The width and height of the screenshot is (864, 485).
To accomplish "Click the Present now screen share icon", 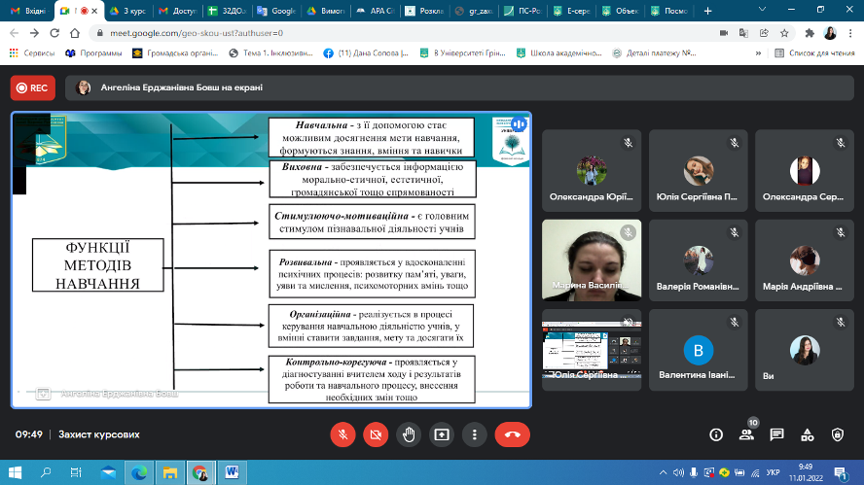I will tap(442, 434).
